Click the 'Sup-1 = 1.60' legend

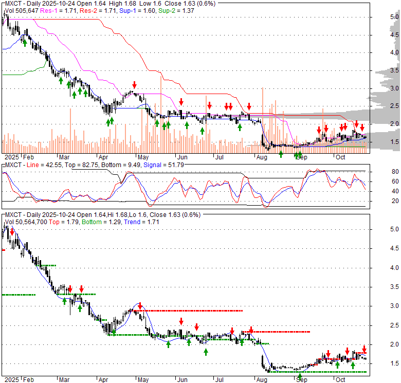(x=137, y=11)
